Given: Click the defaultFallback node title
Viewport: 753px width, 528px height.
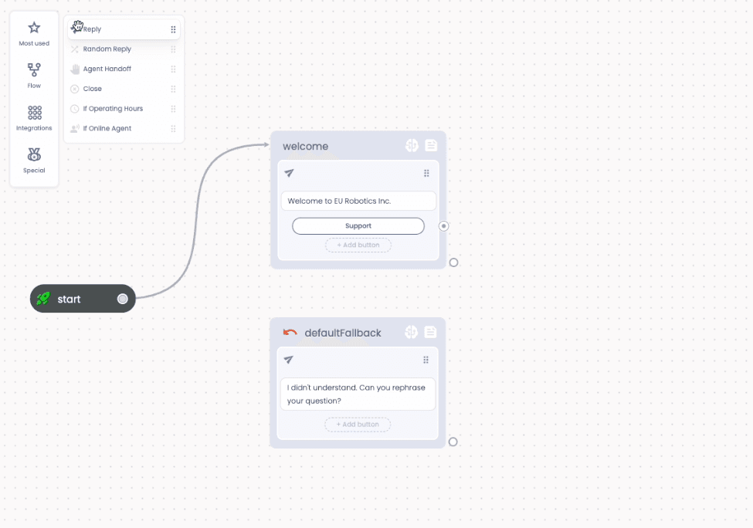Looking at the screenshot, I should click(343, 333).
